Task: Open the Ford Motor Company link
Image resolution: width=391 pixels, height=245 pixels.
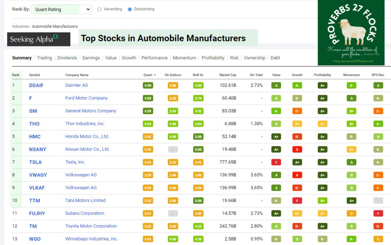Action: [86, 98]
